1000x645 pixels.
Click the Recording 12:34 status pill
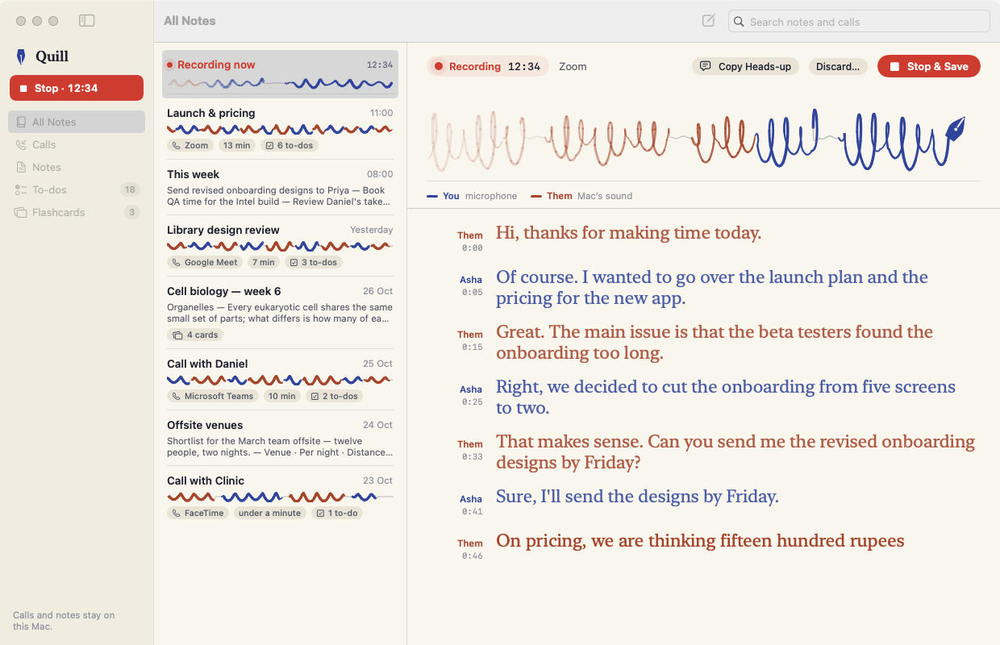click(x=488, y=66)
